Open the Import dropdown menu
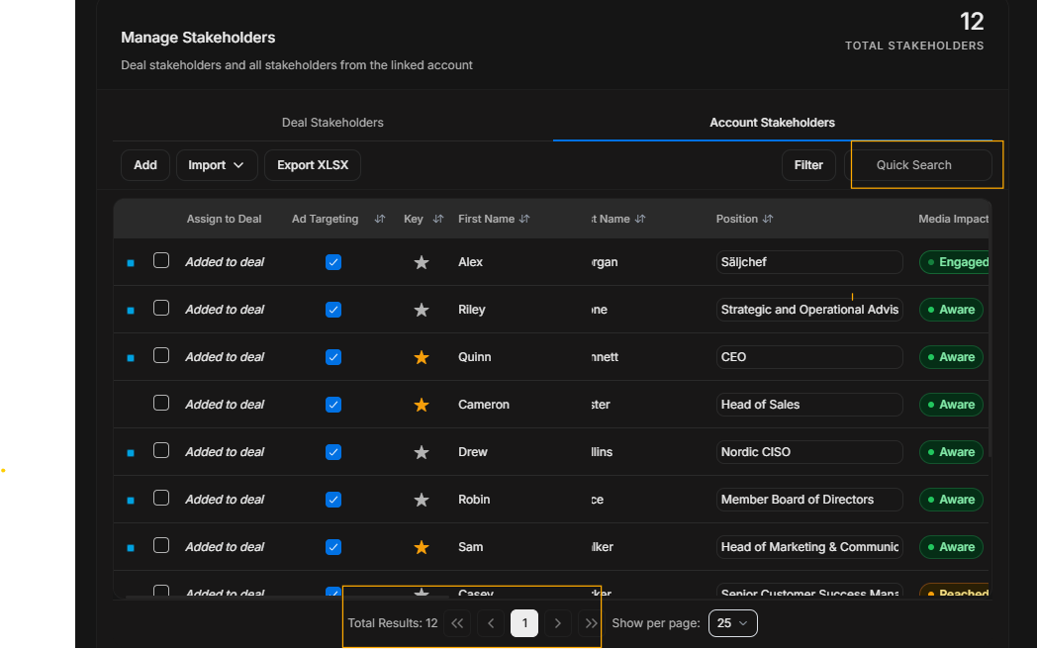 click(217, 165)
